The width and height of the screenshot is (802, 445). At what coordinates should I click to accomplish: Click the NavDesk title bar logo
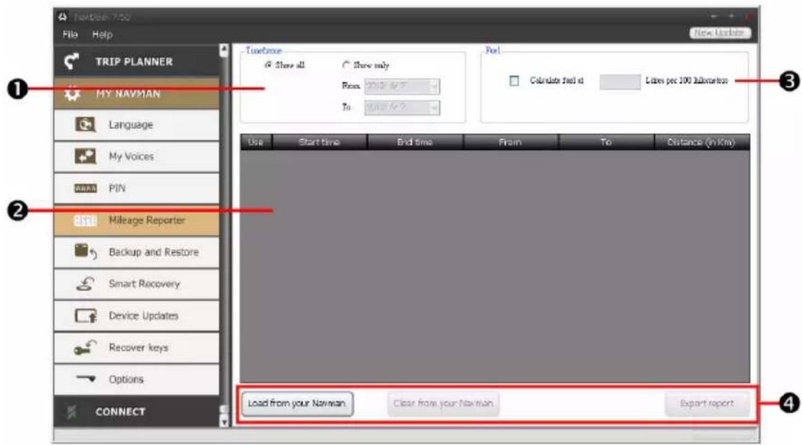coord(62,17)
